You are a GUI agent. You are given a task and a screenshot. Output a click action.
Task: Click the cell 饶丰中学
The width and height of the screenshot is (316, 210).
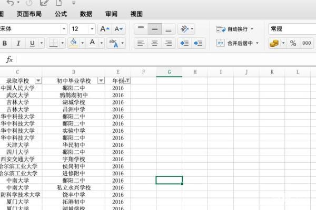coord(74,195)
